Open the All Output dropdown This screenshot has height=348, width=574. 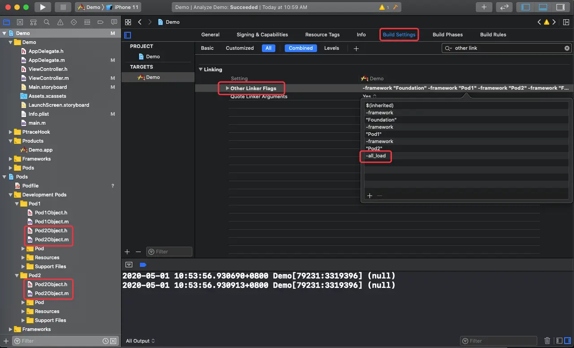140,341
